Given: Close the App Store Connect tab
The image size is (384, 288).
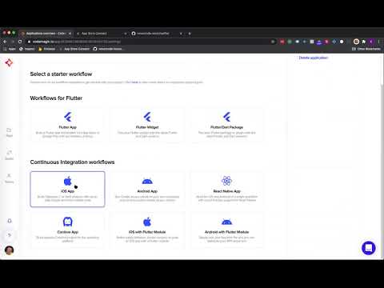Looking at the screenshot, I should click(126, 34).
